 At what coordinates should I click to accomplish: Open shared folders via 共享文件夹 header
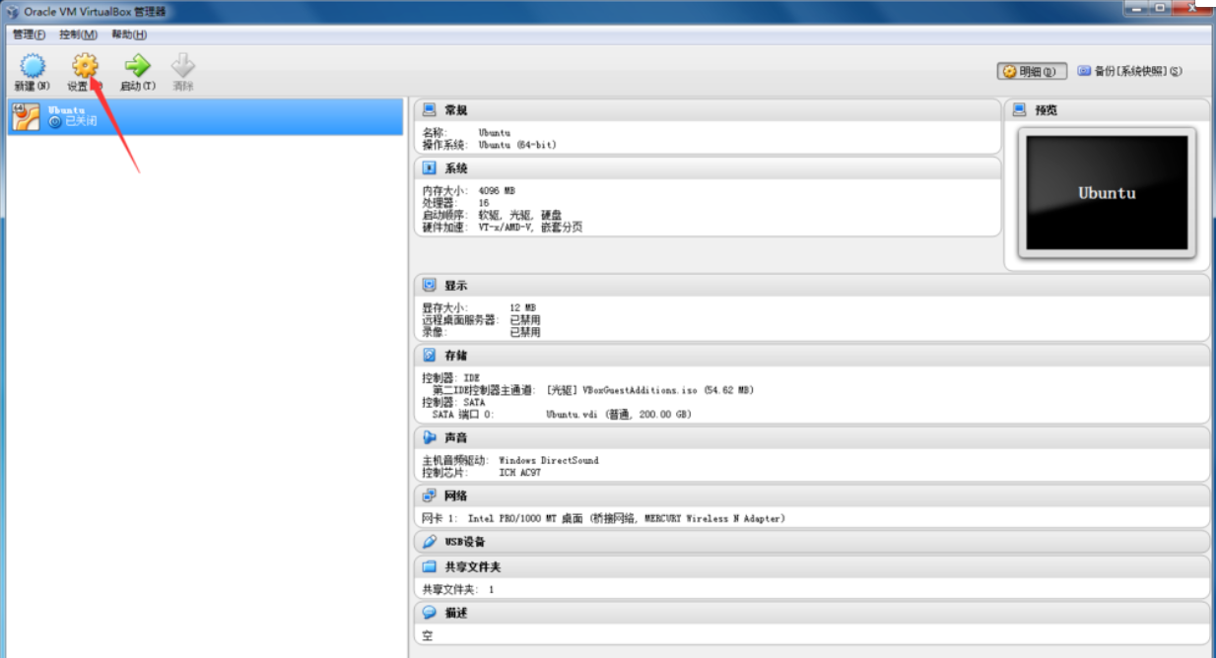(x=473, y=567)
